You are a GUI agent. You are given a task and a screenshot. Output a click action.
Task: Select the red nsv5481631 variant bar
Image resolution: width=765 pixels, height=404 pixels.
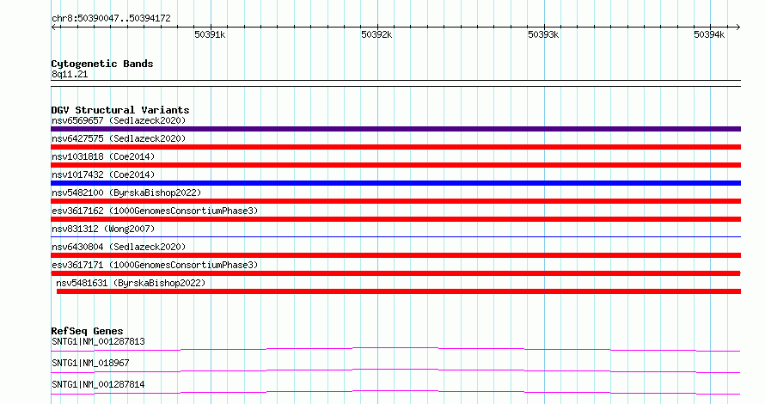point(399,291)
